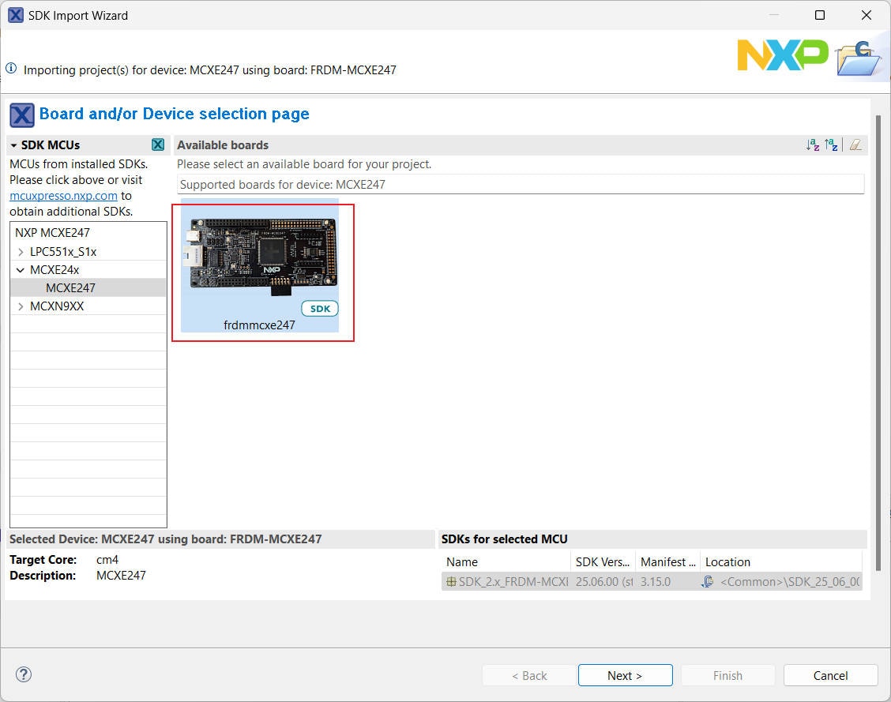This screenshot has width=891, height=702.
Task: Click the SDK package icon next to SDK_2.x_FRDM
Action: (451, 582)
